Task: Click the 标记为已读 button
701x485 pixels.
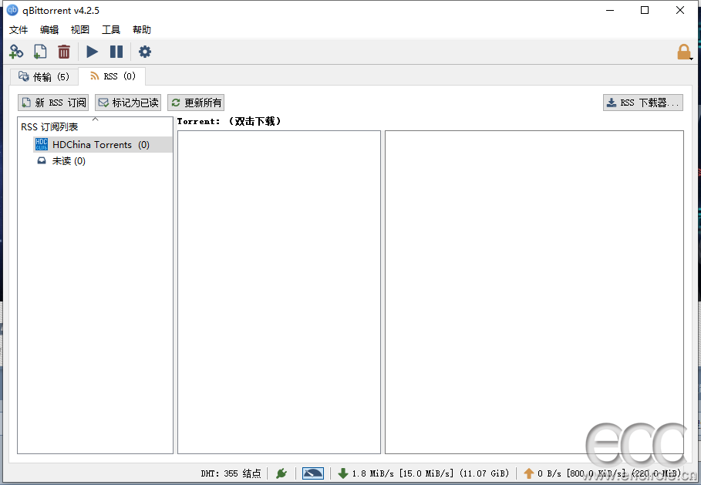Action: [x=128, y=103]
